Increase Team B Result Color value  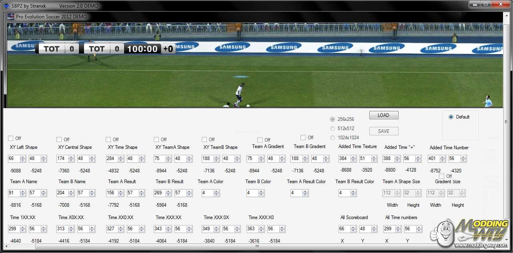[353, 191]
